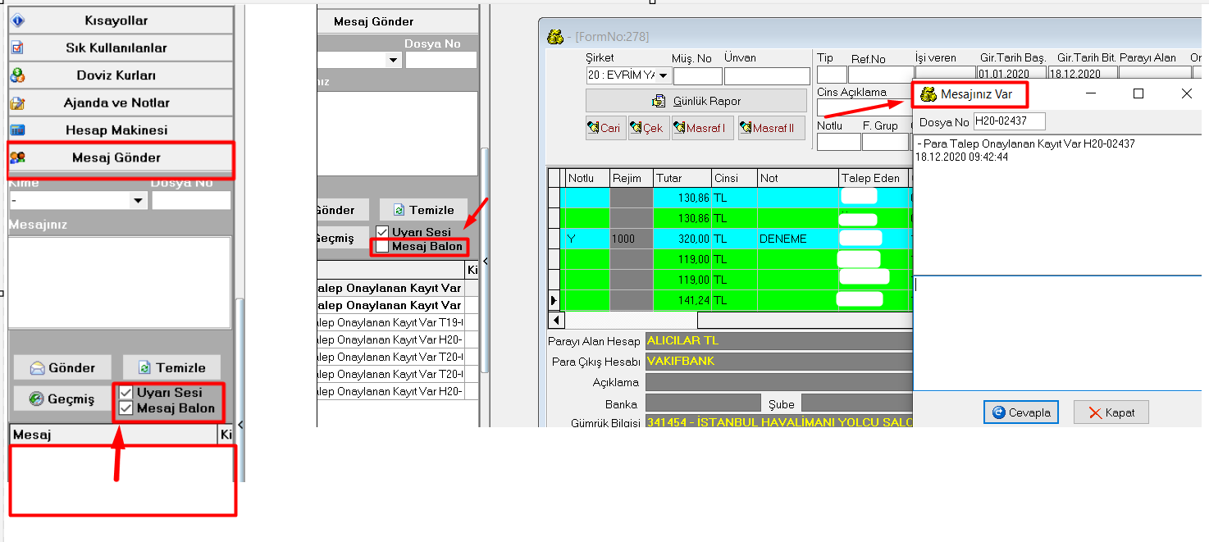The width and height of the screenshot is (1209, 542).
Task: Send the message with the left sidebar Gönder button
Action: point(62,367)
